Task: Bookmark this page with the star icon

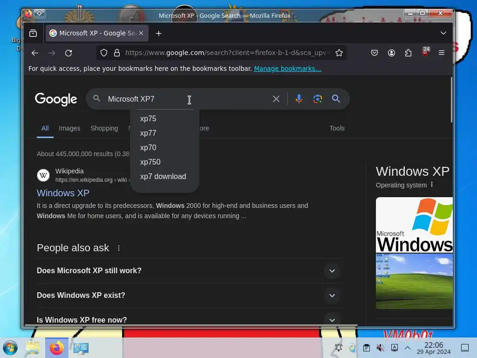Action: [x=339, y=53]
